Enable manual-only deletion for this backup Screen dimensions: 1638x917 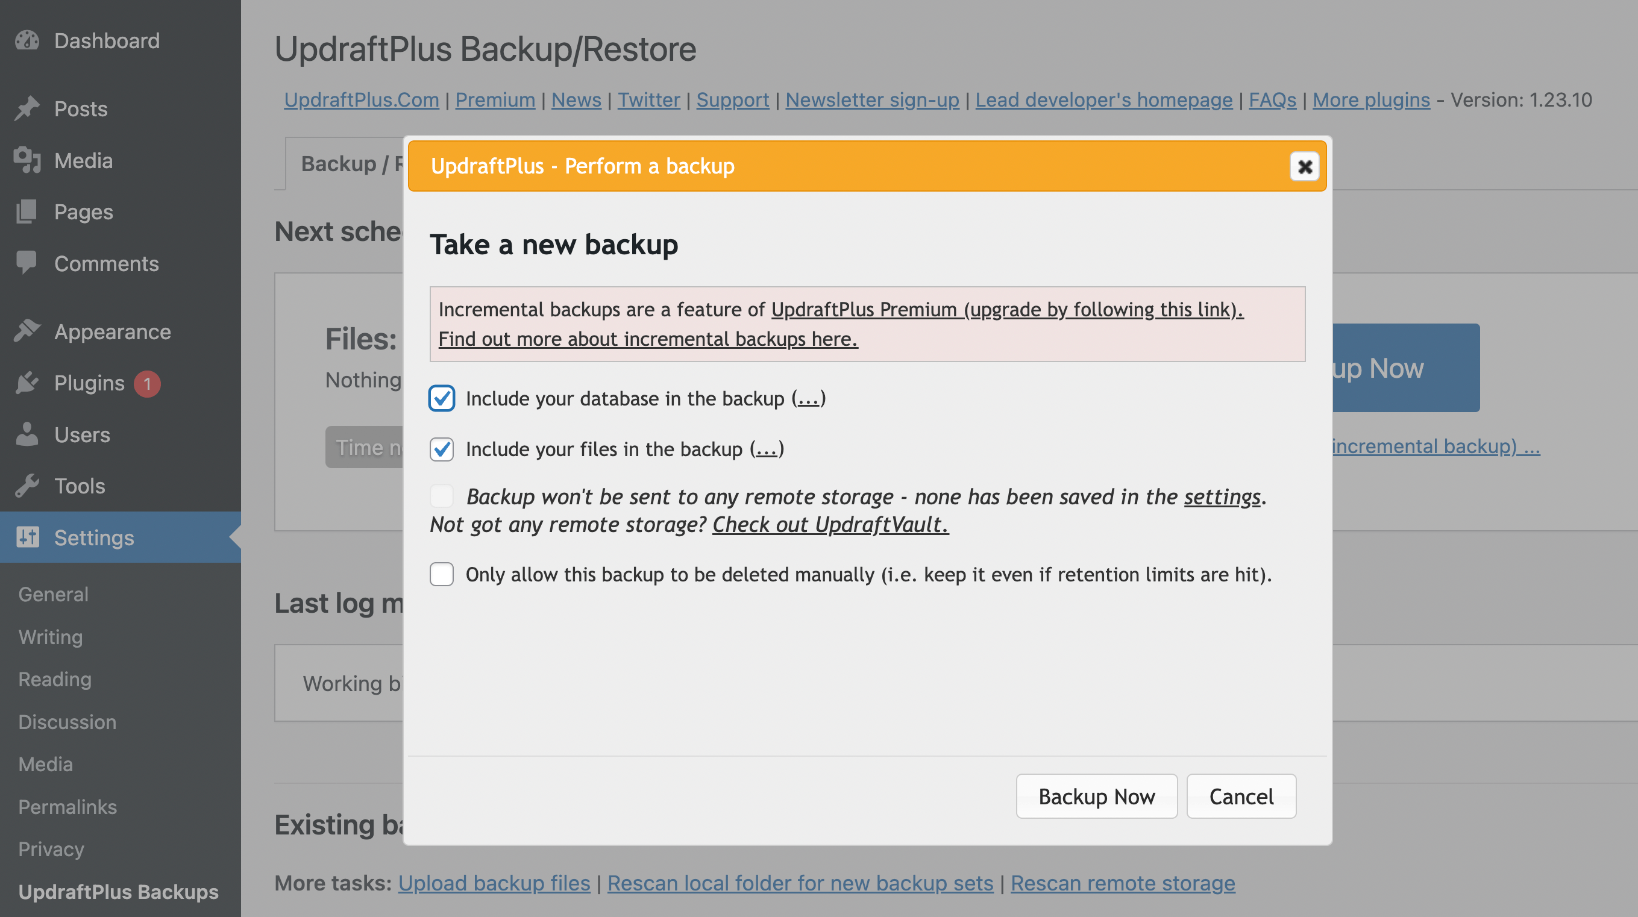click(441, 574)
